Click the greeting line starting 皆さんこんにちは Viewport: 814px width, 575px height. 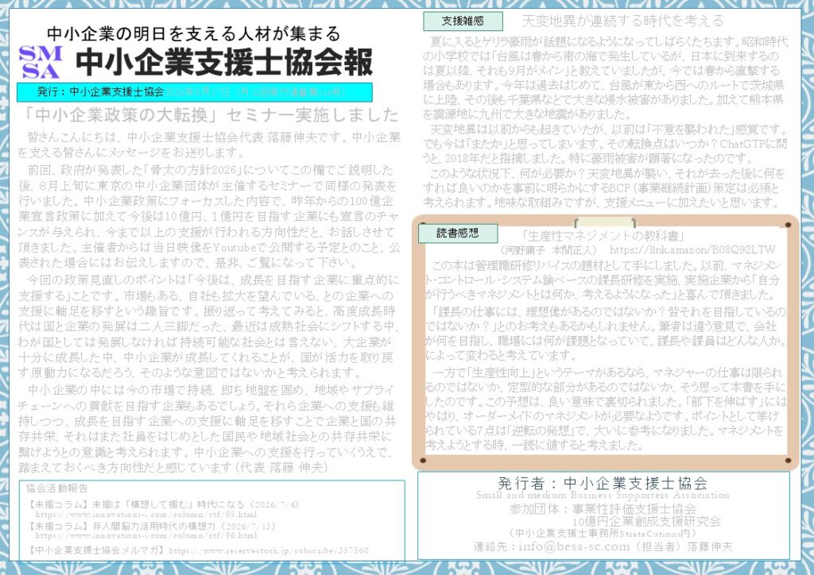coord(209,145)
